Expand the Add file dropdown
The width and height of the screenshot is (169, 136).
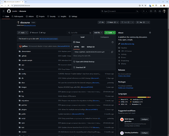[98, 33]
